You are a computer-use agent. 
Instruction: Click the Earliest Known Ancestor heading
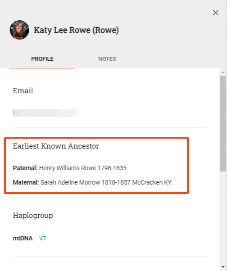[56, 146]
